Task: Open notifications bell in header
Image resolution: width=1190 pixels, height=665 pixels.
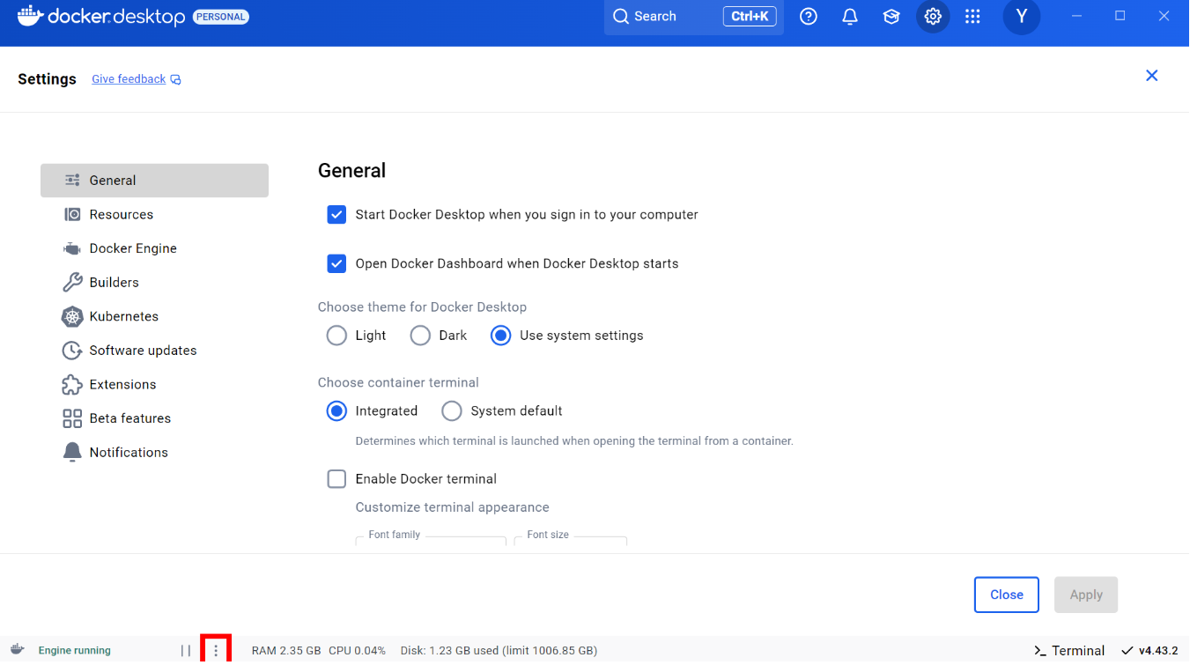Action: 850,17
